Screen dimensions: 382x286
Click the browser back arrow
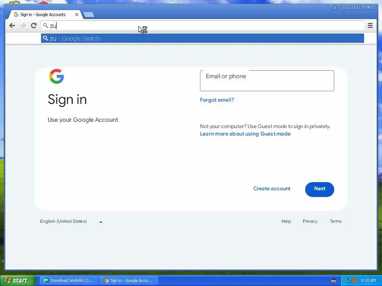pyautogui.click(x=12, y=26)
